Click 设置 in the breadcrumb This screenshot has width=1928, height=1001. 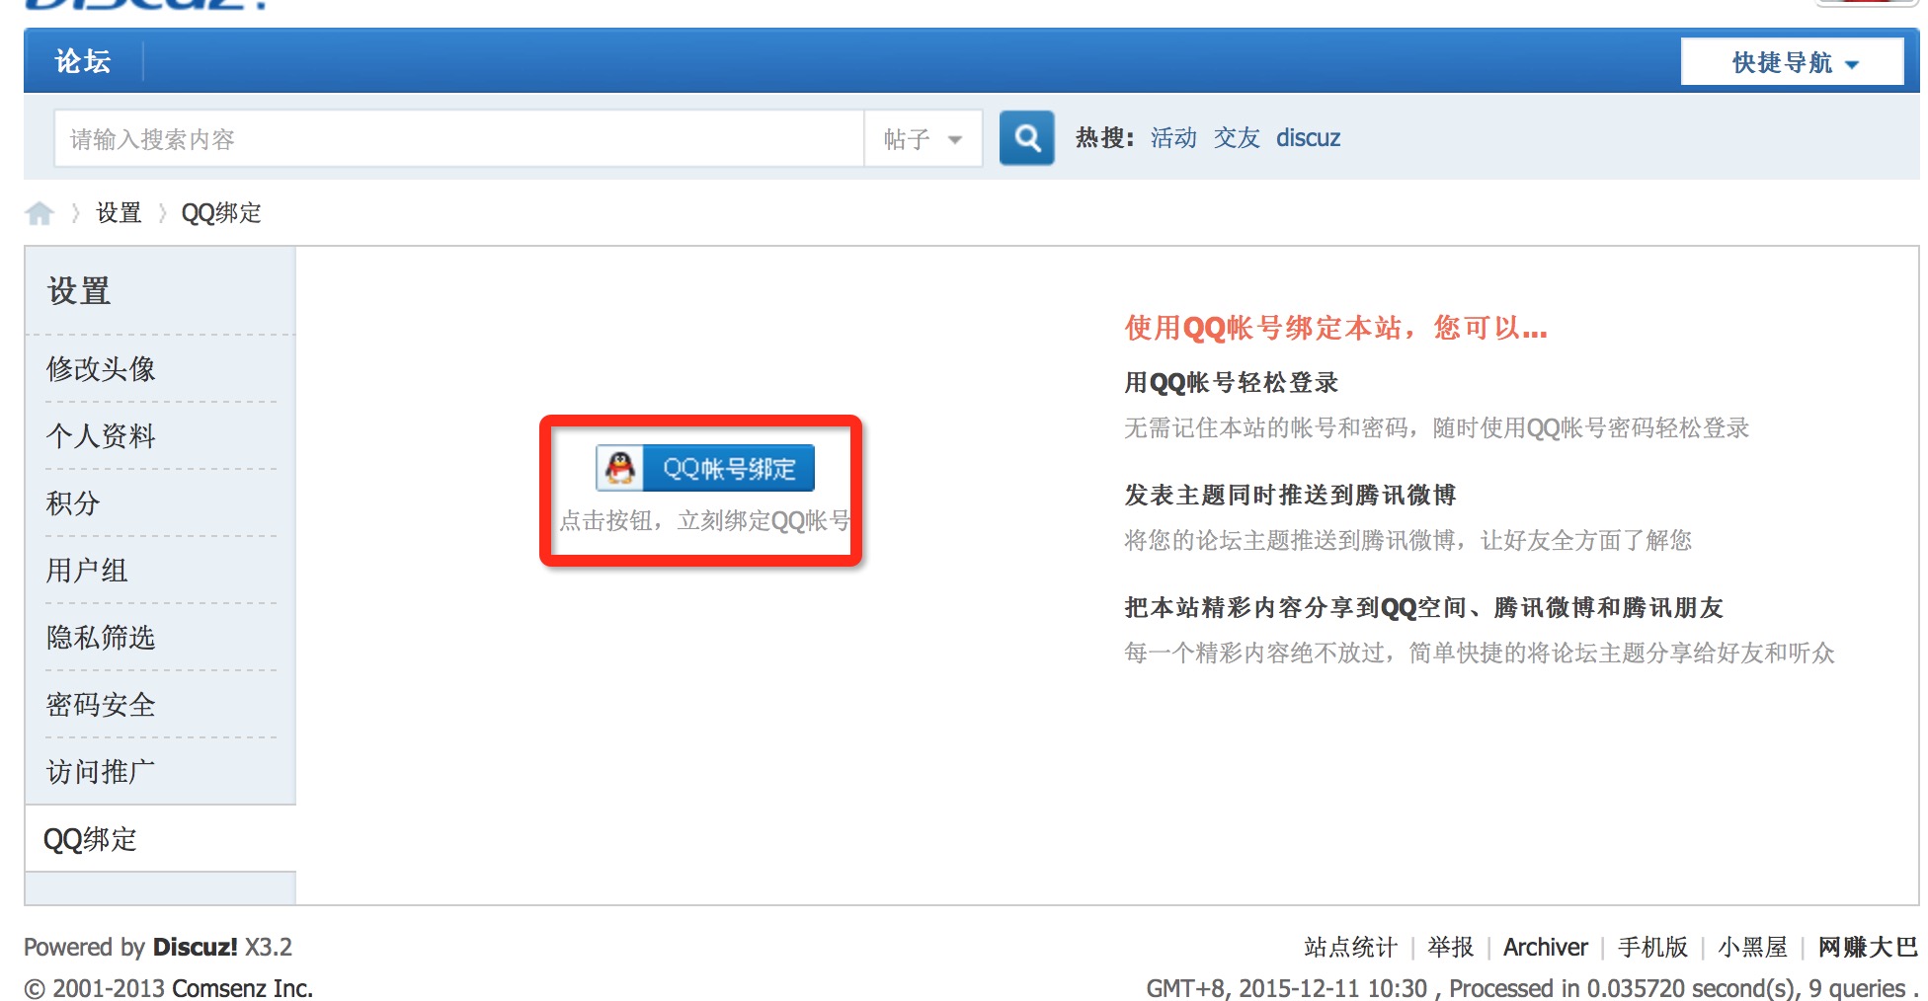coord(119,213)
